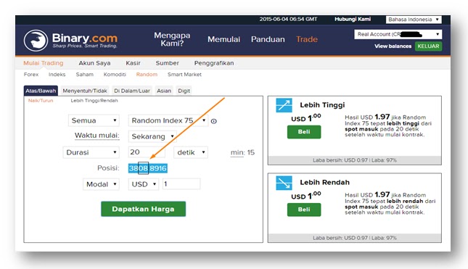Click Beli under Lebih Rendah
Viewport: 468px width, 269px height.
[x=304, y=210]
